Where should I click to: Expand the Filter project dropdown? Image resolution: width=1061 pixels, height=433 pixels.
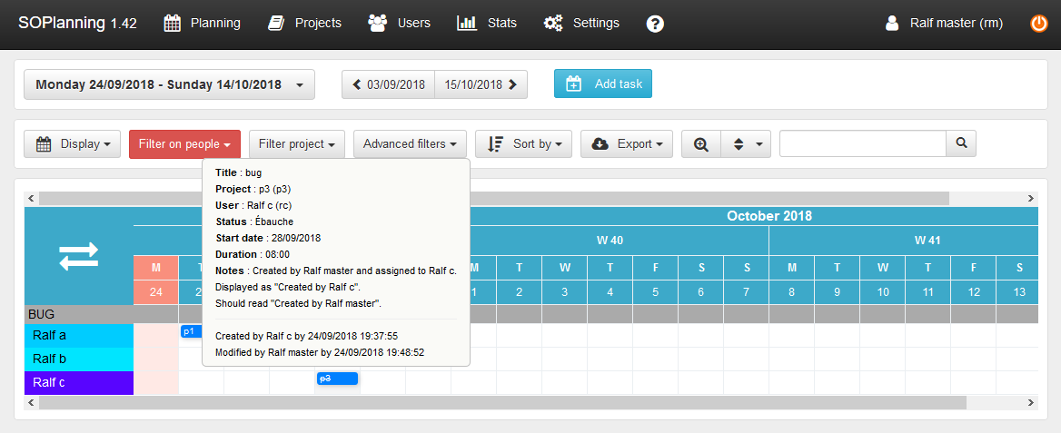pyautogui.click(x=296, y=143)
